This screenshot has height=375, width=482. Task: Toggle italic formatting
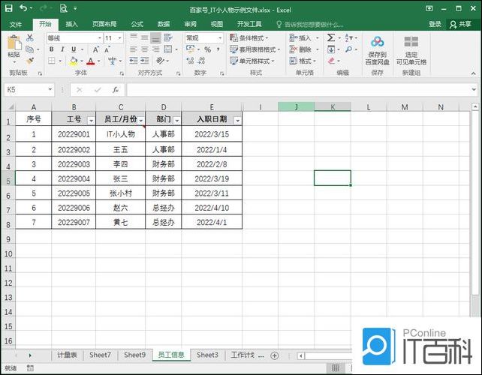point(62,49)
